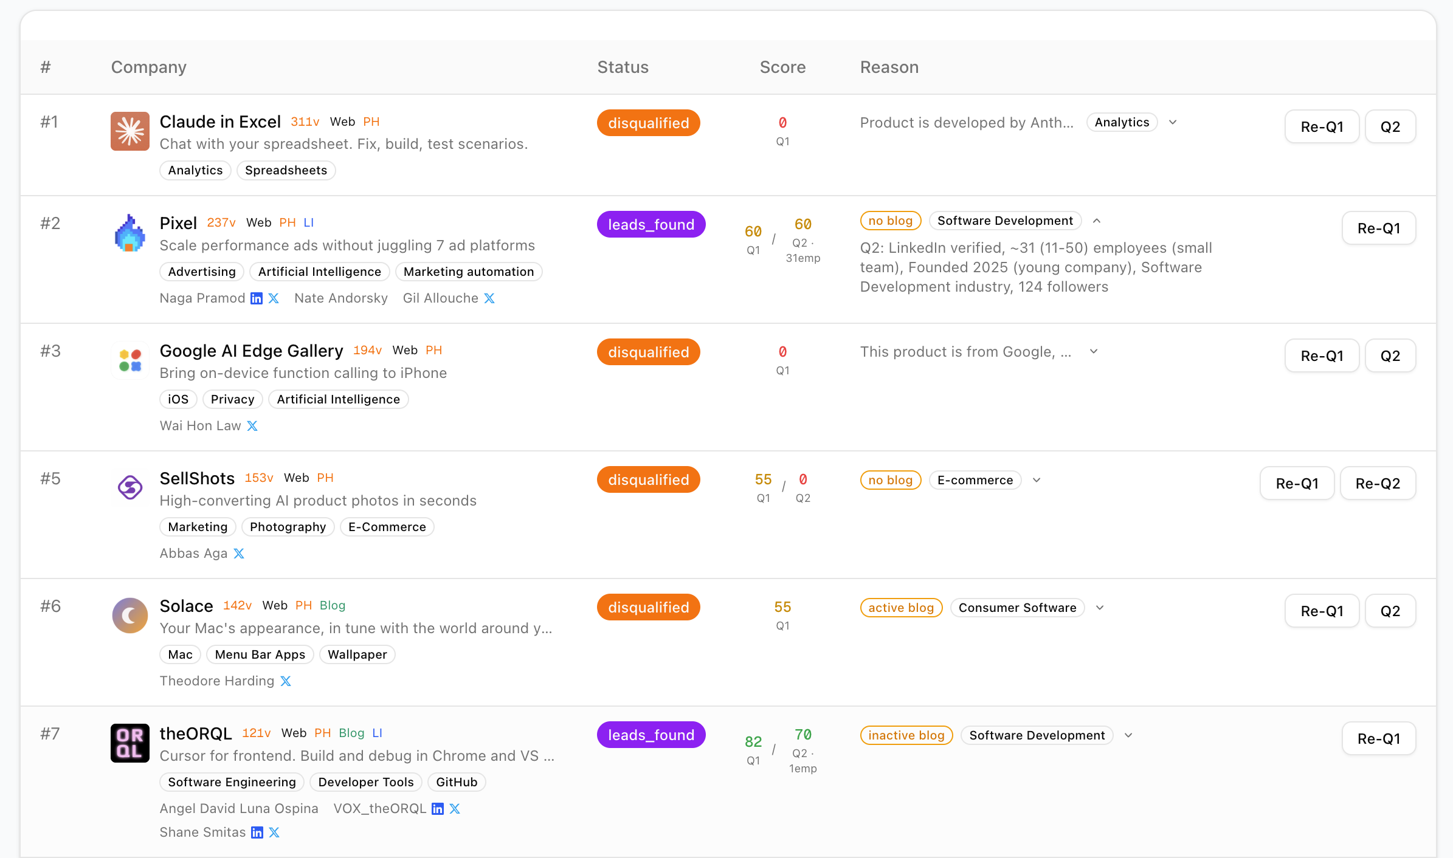1453x858 pixels.
Task: Click Re-Q1 for theORQL
Action: pyautogui.click(x=1379, y=738)
